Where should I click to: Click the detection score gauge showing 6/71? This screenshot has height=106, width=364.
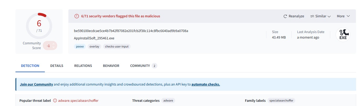pos(39,26)
